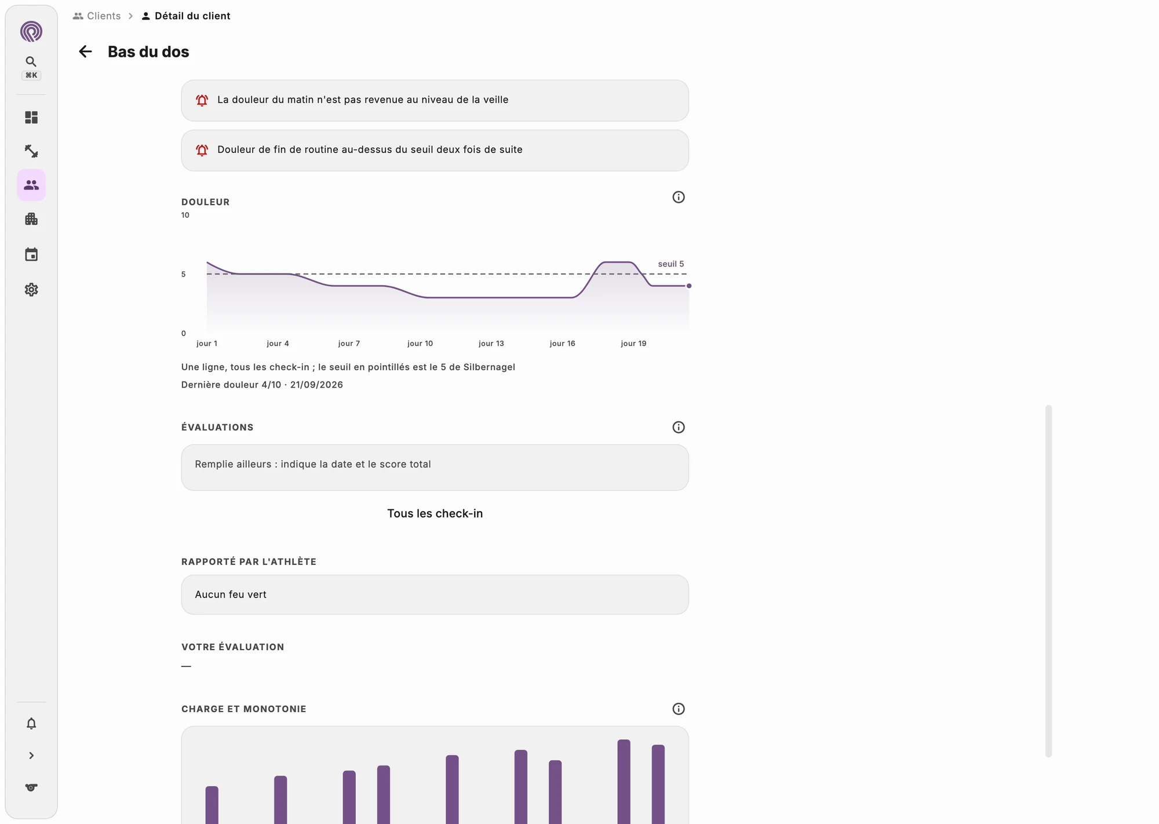Click the Clients breadcrumb link
The image size is (1159, 824).
(97, 16)
